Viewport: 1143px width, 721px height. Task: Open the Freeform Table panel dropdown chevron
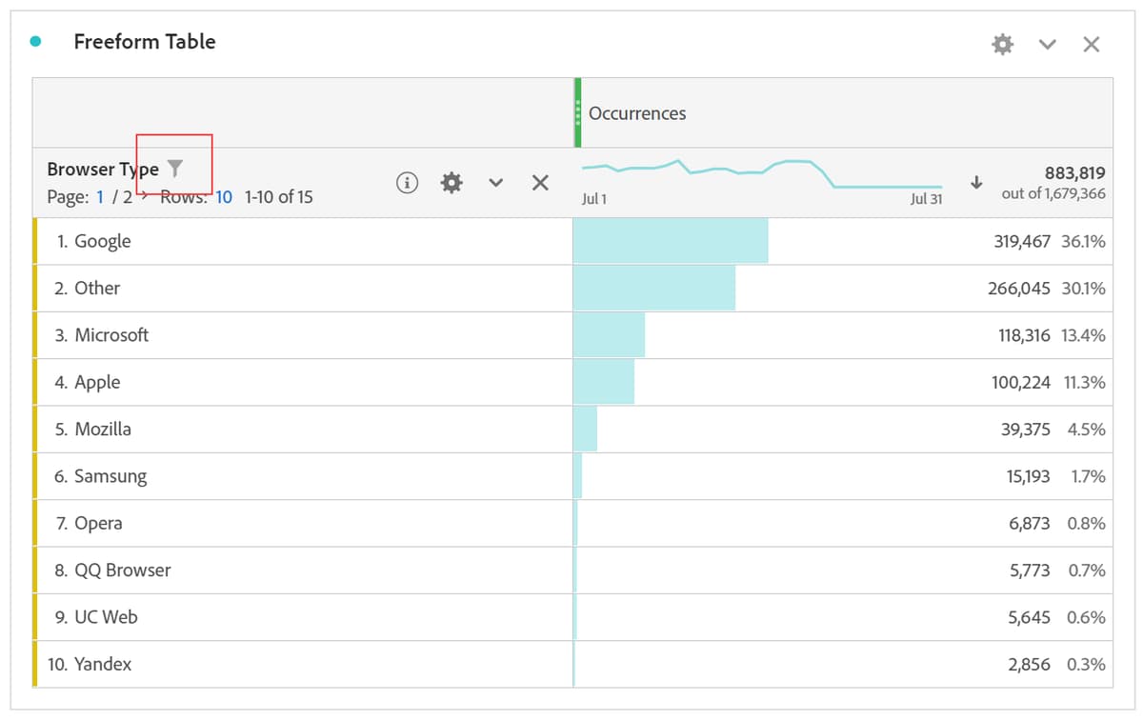pos(1047,44)
